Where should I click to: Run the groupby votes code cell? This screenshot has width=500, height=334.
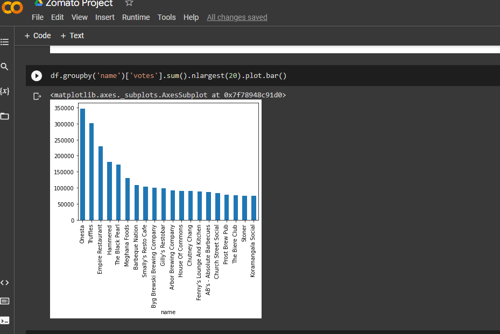click(37, 76)
